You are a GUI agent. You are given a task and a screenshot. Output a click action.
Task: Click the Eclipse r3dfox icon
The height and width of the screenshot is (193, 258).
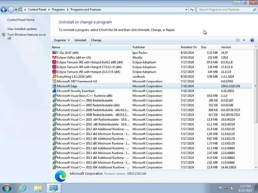tap(54, 58)
